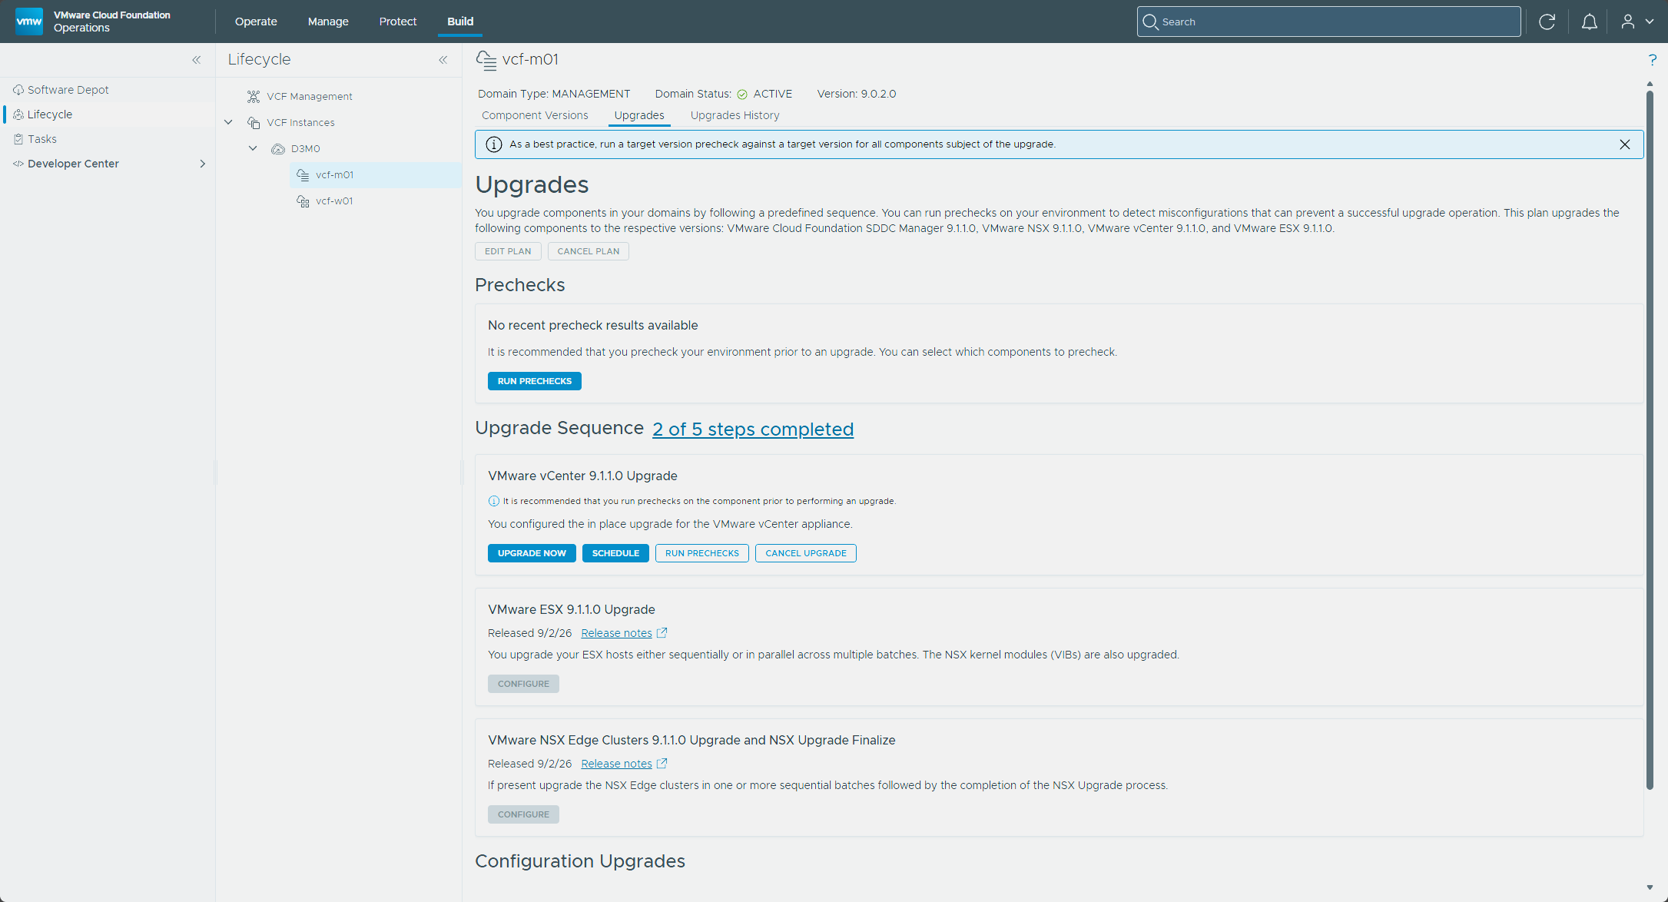Click the CANCEL PLAN button
Viewport: 1668px width, 902px height.
589,251
